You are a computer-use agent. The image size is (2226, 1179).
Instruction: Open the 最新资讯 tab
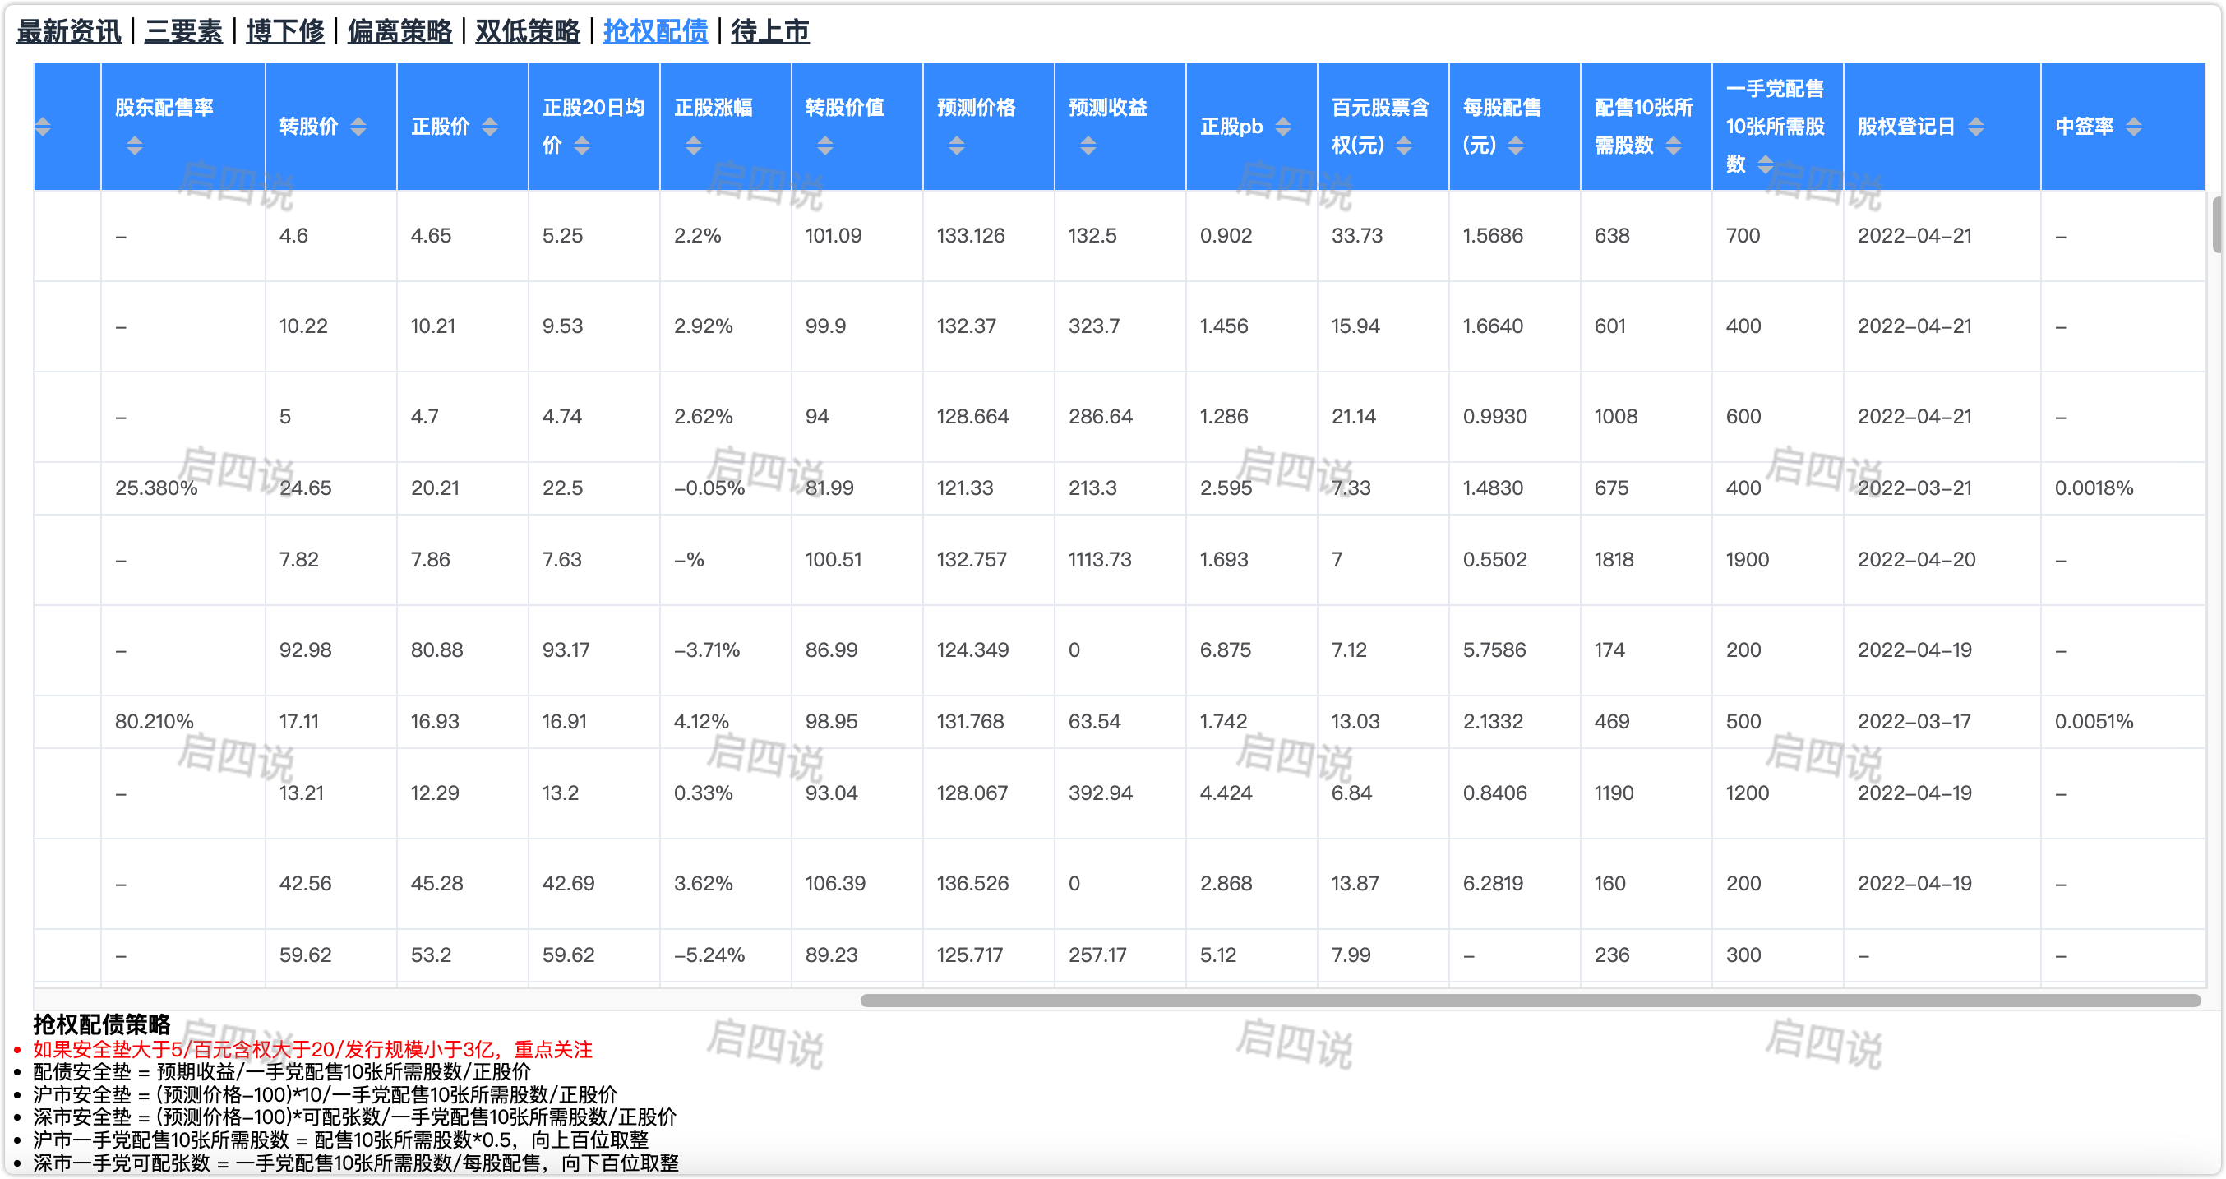[69, 32]
